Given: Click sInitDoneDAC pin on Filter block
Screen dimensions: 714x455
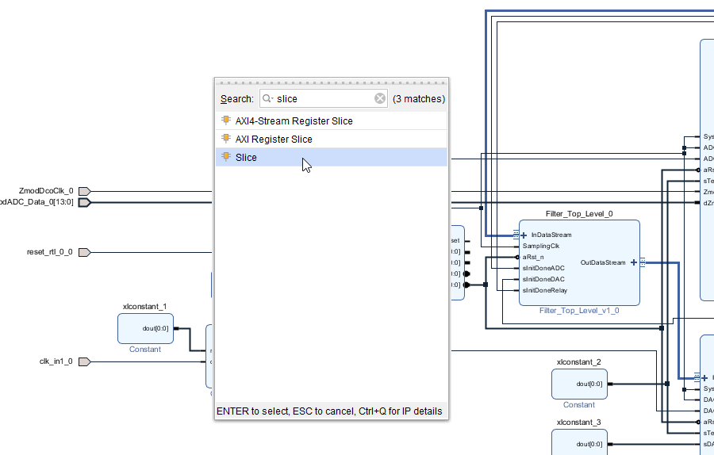Looking at the screenshot, I should tap(543, 279).
